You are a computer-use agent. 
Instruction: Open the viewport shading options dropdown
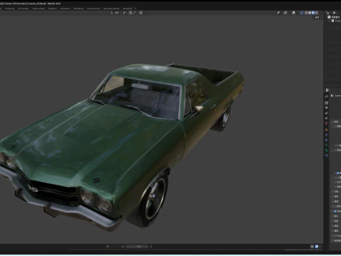(x=320, y=13)
